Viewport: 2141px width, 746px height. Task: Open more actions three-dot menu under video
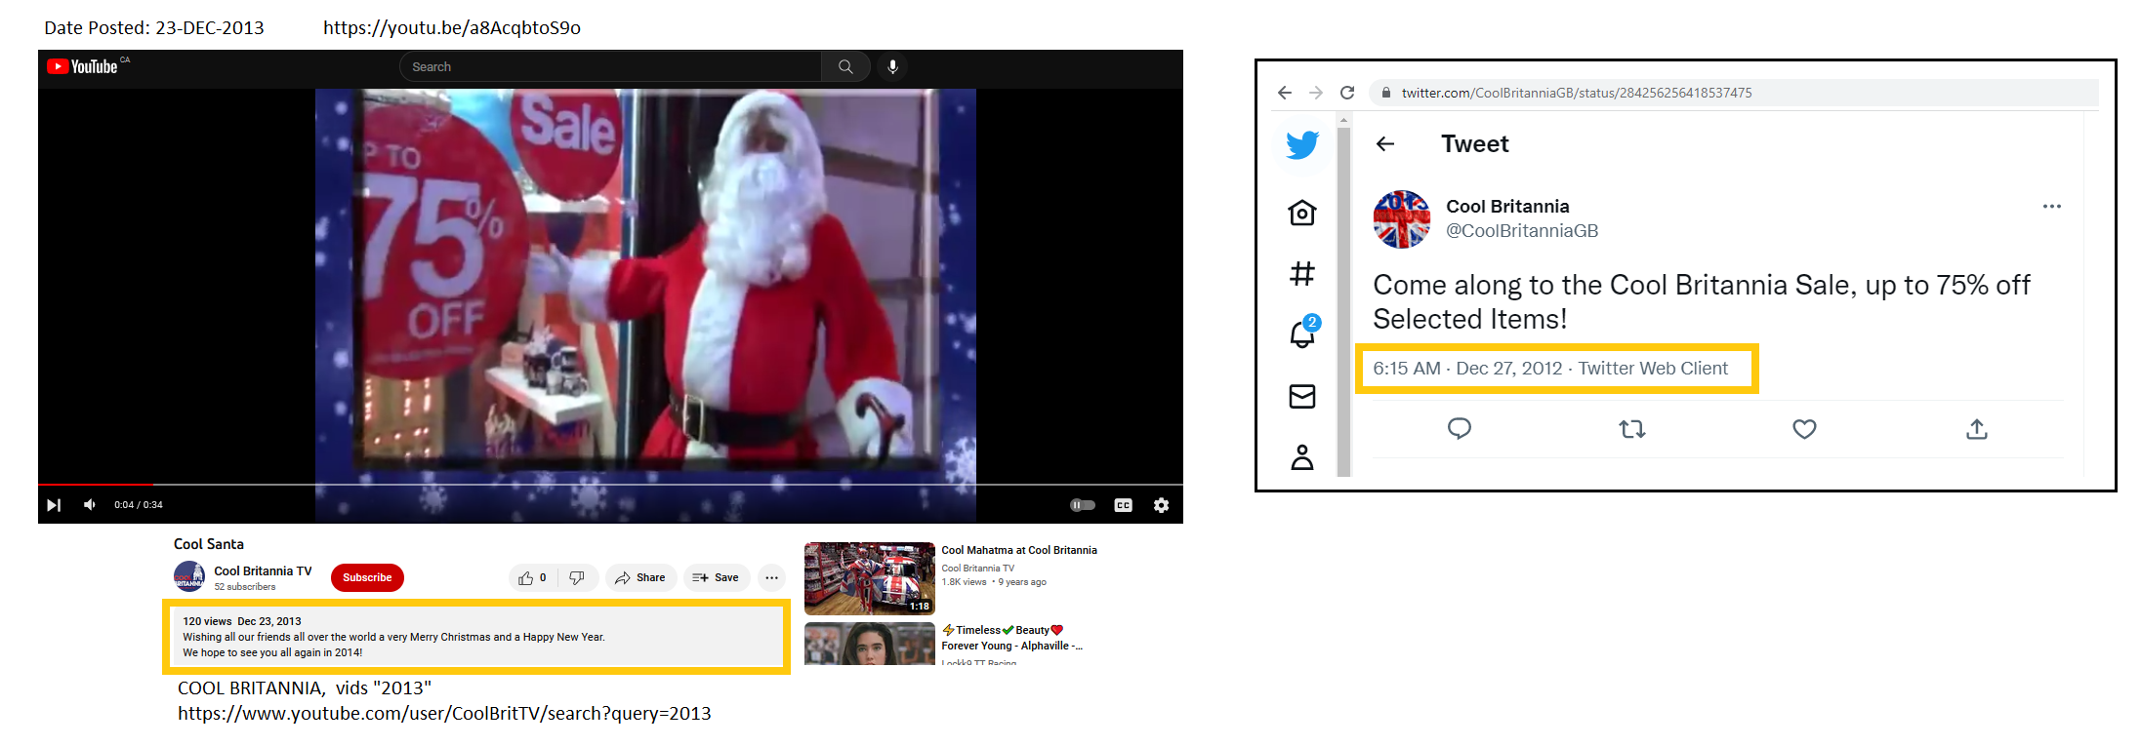click(x=771, y=577)
